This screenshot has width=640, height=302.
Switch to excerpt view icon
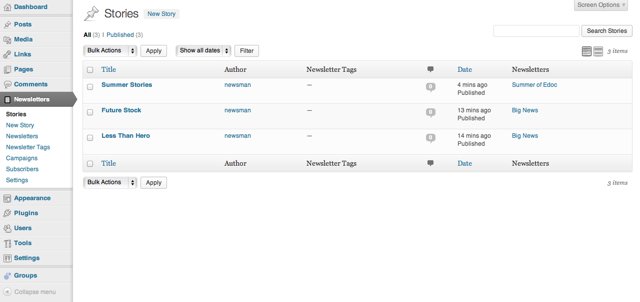tap(598, 51)
